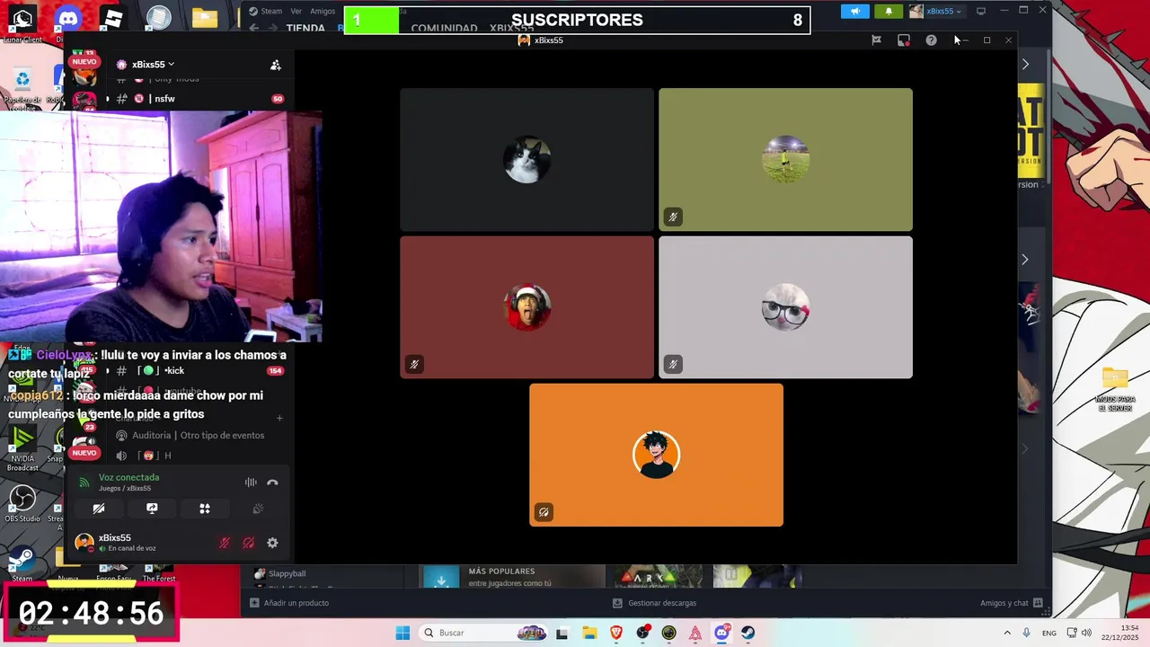The image size is (1150, 647).
Task: Select the orange participant tile
Action: coord(656,455)
